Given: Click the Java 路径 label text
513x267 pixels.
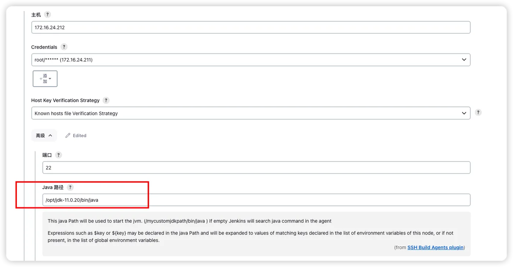Looking at the screenshot, I should tap(53, 187).
